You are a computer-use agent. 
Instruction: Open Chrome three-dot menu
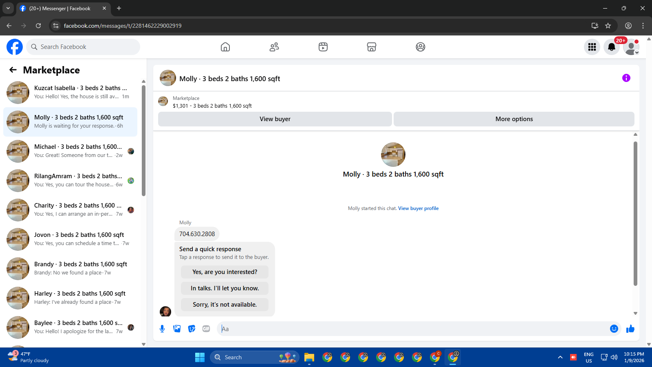coord(643,26)
